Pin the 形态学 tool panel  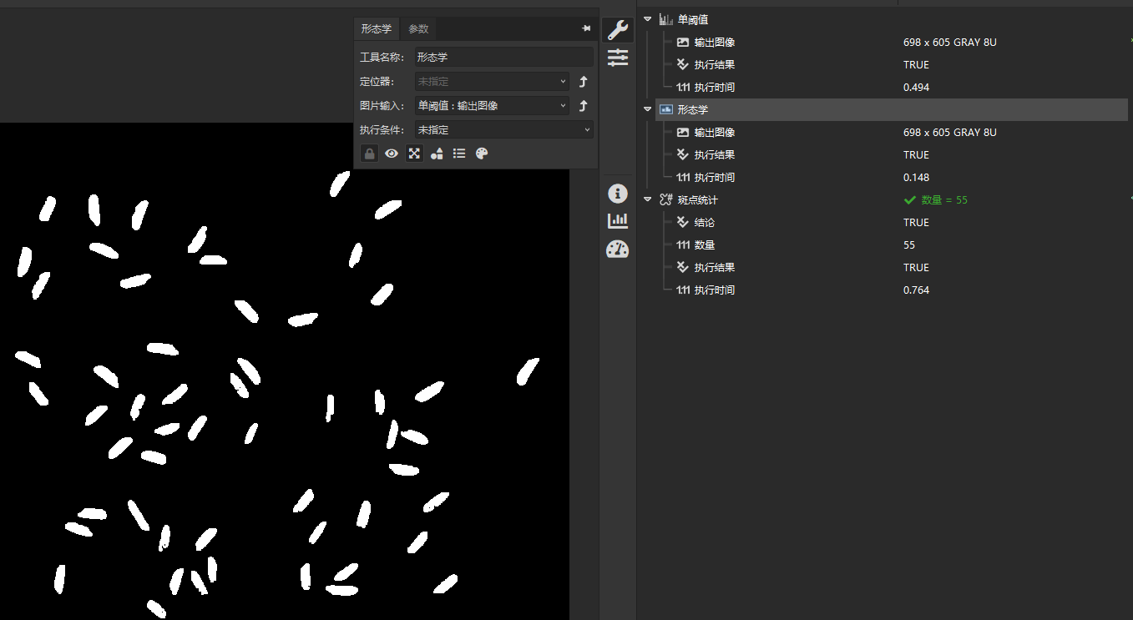coord(586,28)
